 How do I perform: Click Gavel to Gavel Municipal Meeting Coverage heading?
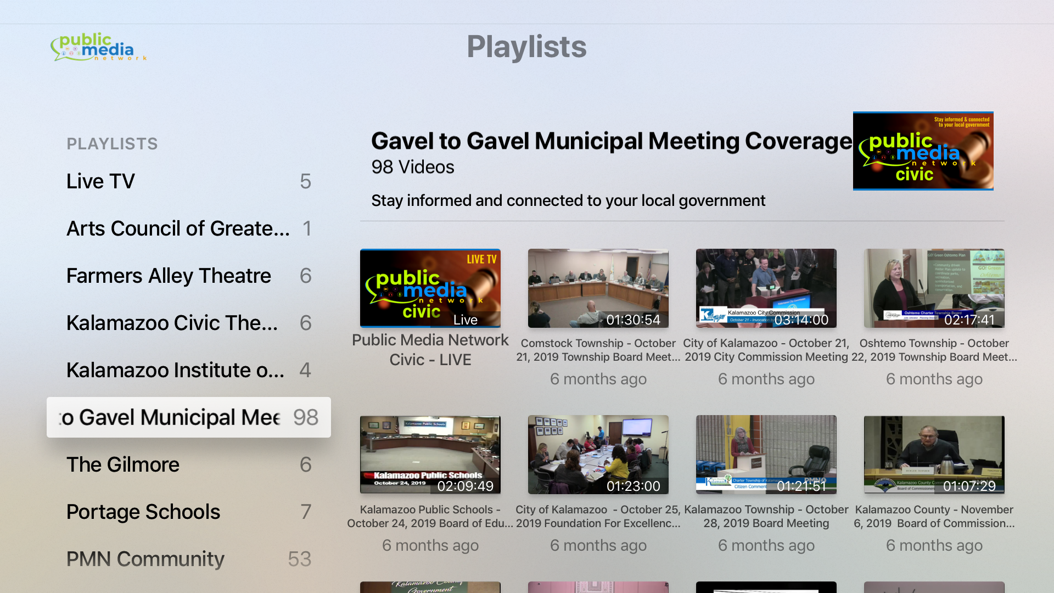tap(612, 141)
